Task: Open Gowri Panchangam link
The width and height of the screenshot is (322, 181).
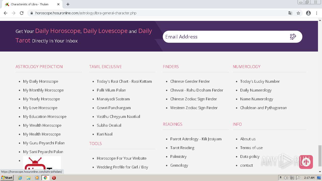Action: tap(114, 108)
